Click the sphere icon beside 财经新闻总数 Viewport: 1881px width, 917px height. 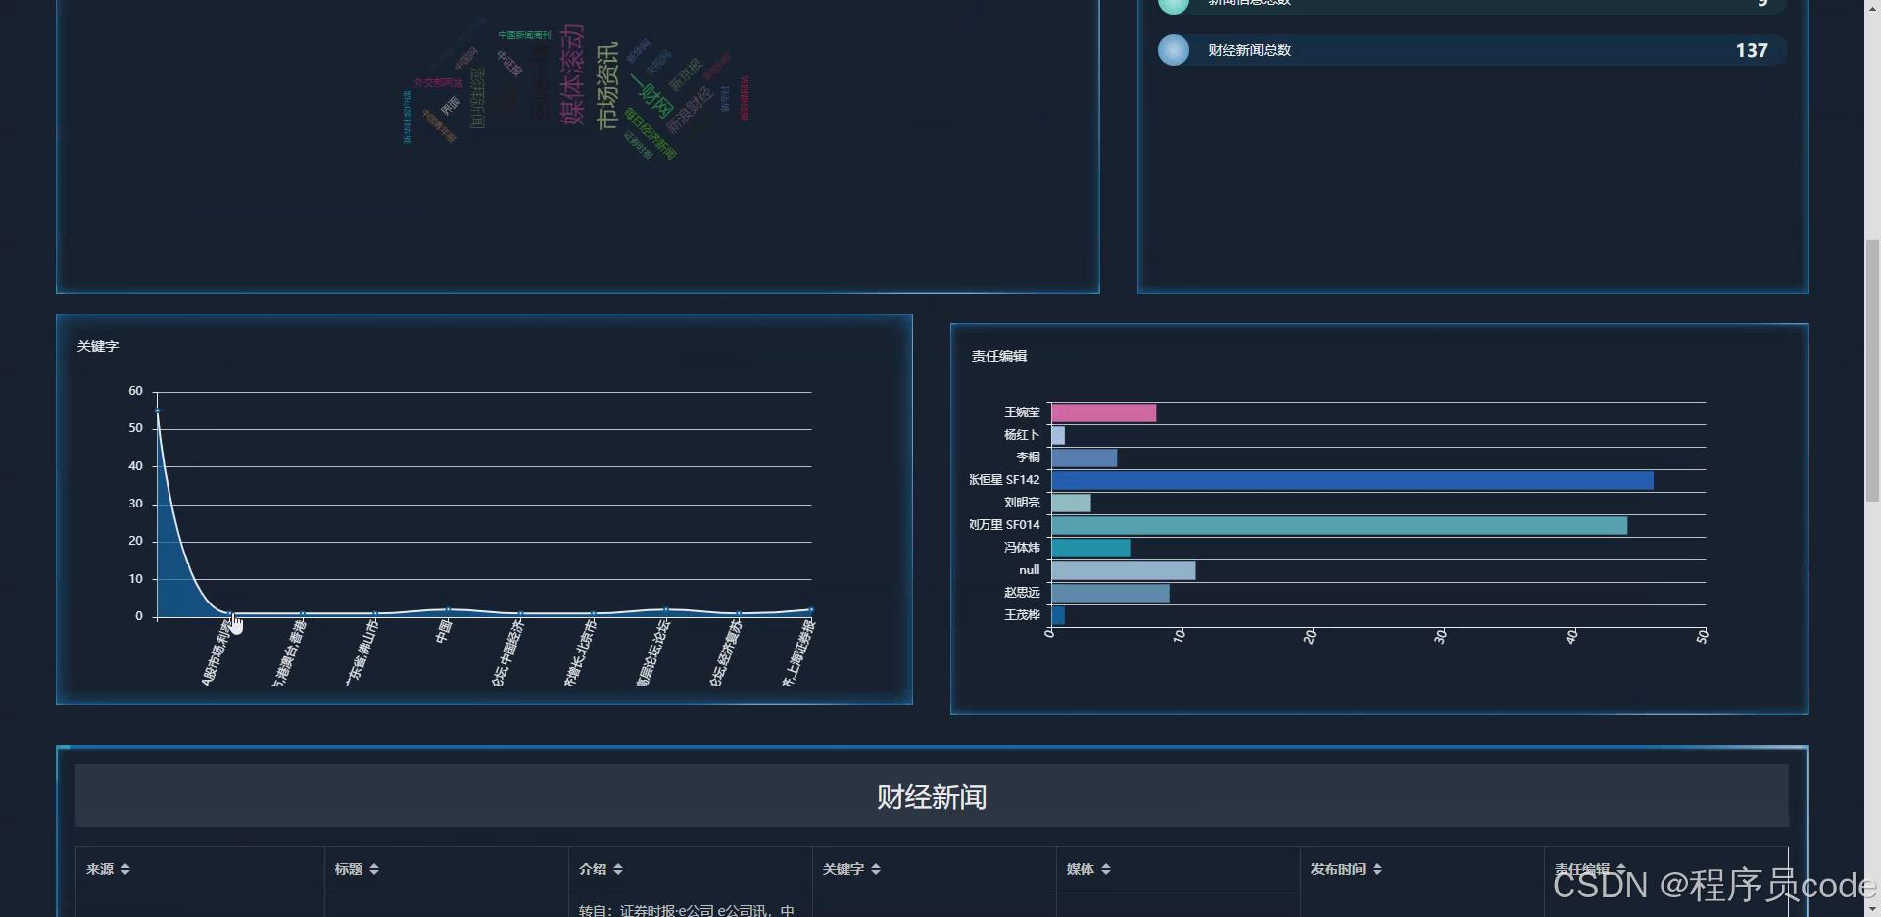point(1173,50)
